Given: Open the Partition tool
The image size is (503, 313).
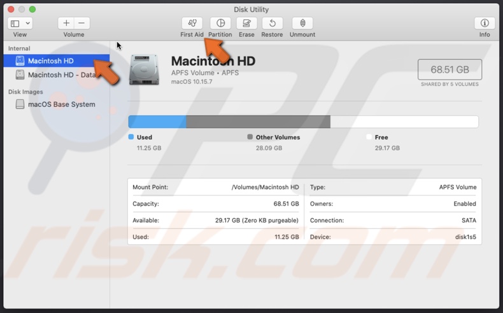Looking at the screenshot, I should (x=220, y=24).
